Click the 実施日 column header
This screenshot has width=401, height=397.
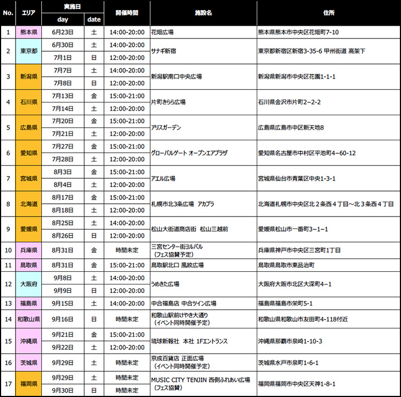[72, 7]
